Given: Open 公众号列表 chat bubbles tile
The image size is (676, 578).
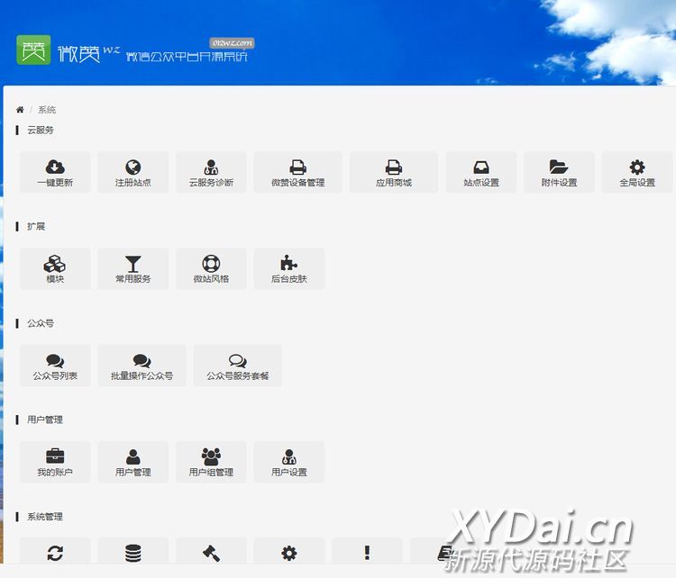Looking at the screenshot, I should (x=55, y=366).
